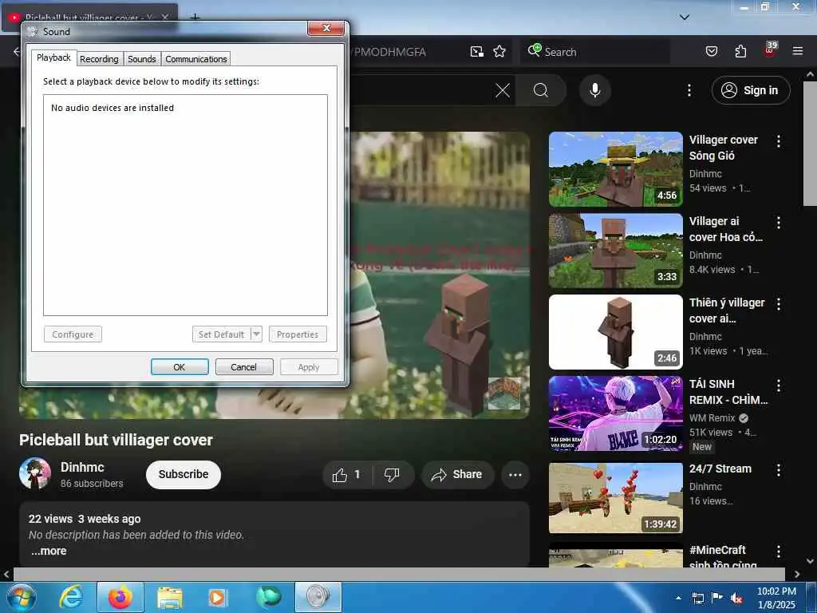Open options menu for Villager ai cover Hoa cỏ
817x613 pixels.
(778, 223)
